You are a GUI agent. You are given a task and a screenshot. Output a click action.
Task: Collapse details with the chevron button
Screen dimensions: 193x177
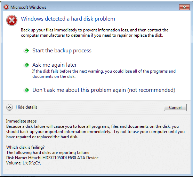click(9, 107)
